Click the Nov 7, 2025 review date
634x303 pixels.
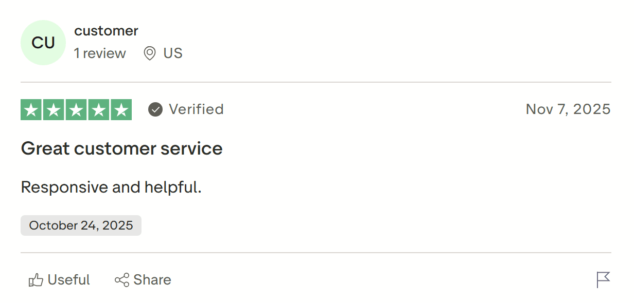tap(568, 109)
